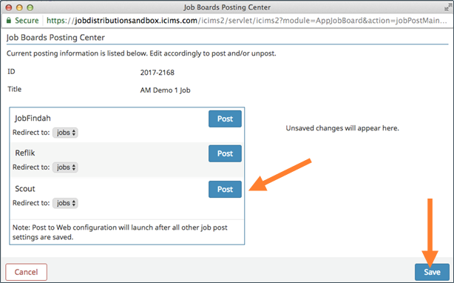Click the job ID value 2017-2168
This screenshot has height=283, width=454.
157,73
